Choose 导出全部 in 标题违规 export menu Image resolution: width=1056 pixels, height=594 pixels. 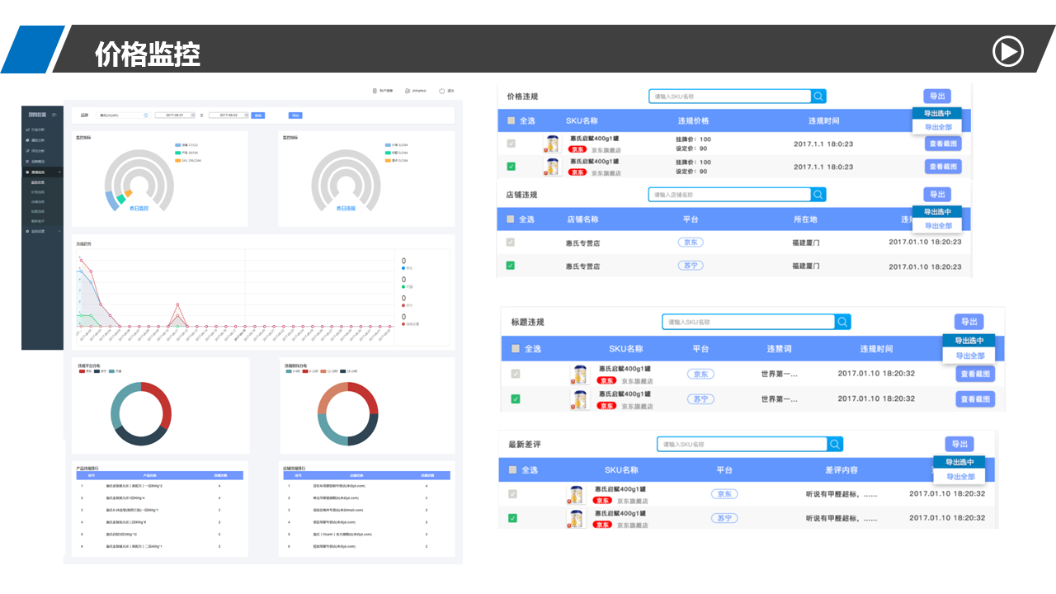click(x=969, y=356)
